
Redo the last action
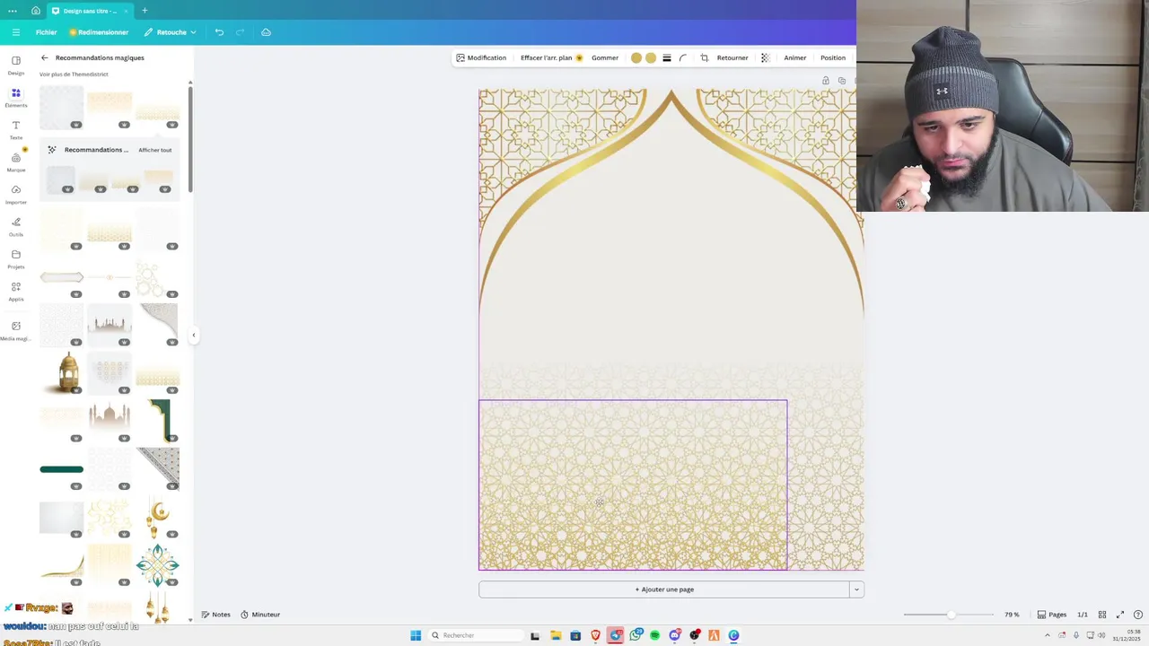[x=240, y=32]
